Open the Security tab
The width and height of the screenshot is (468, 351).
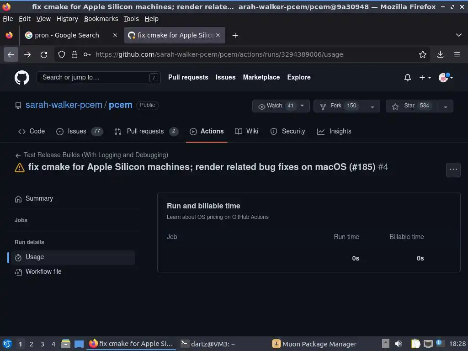tap(287, 131)
